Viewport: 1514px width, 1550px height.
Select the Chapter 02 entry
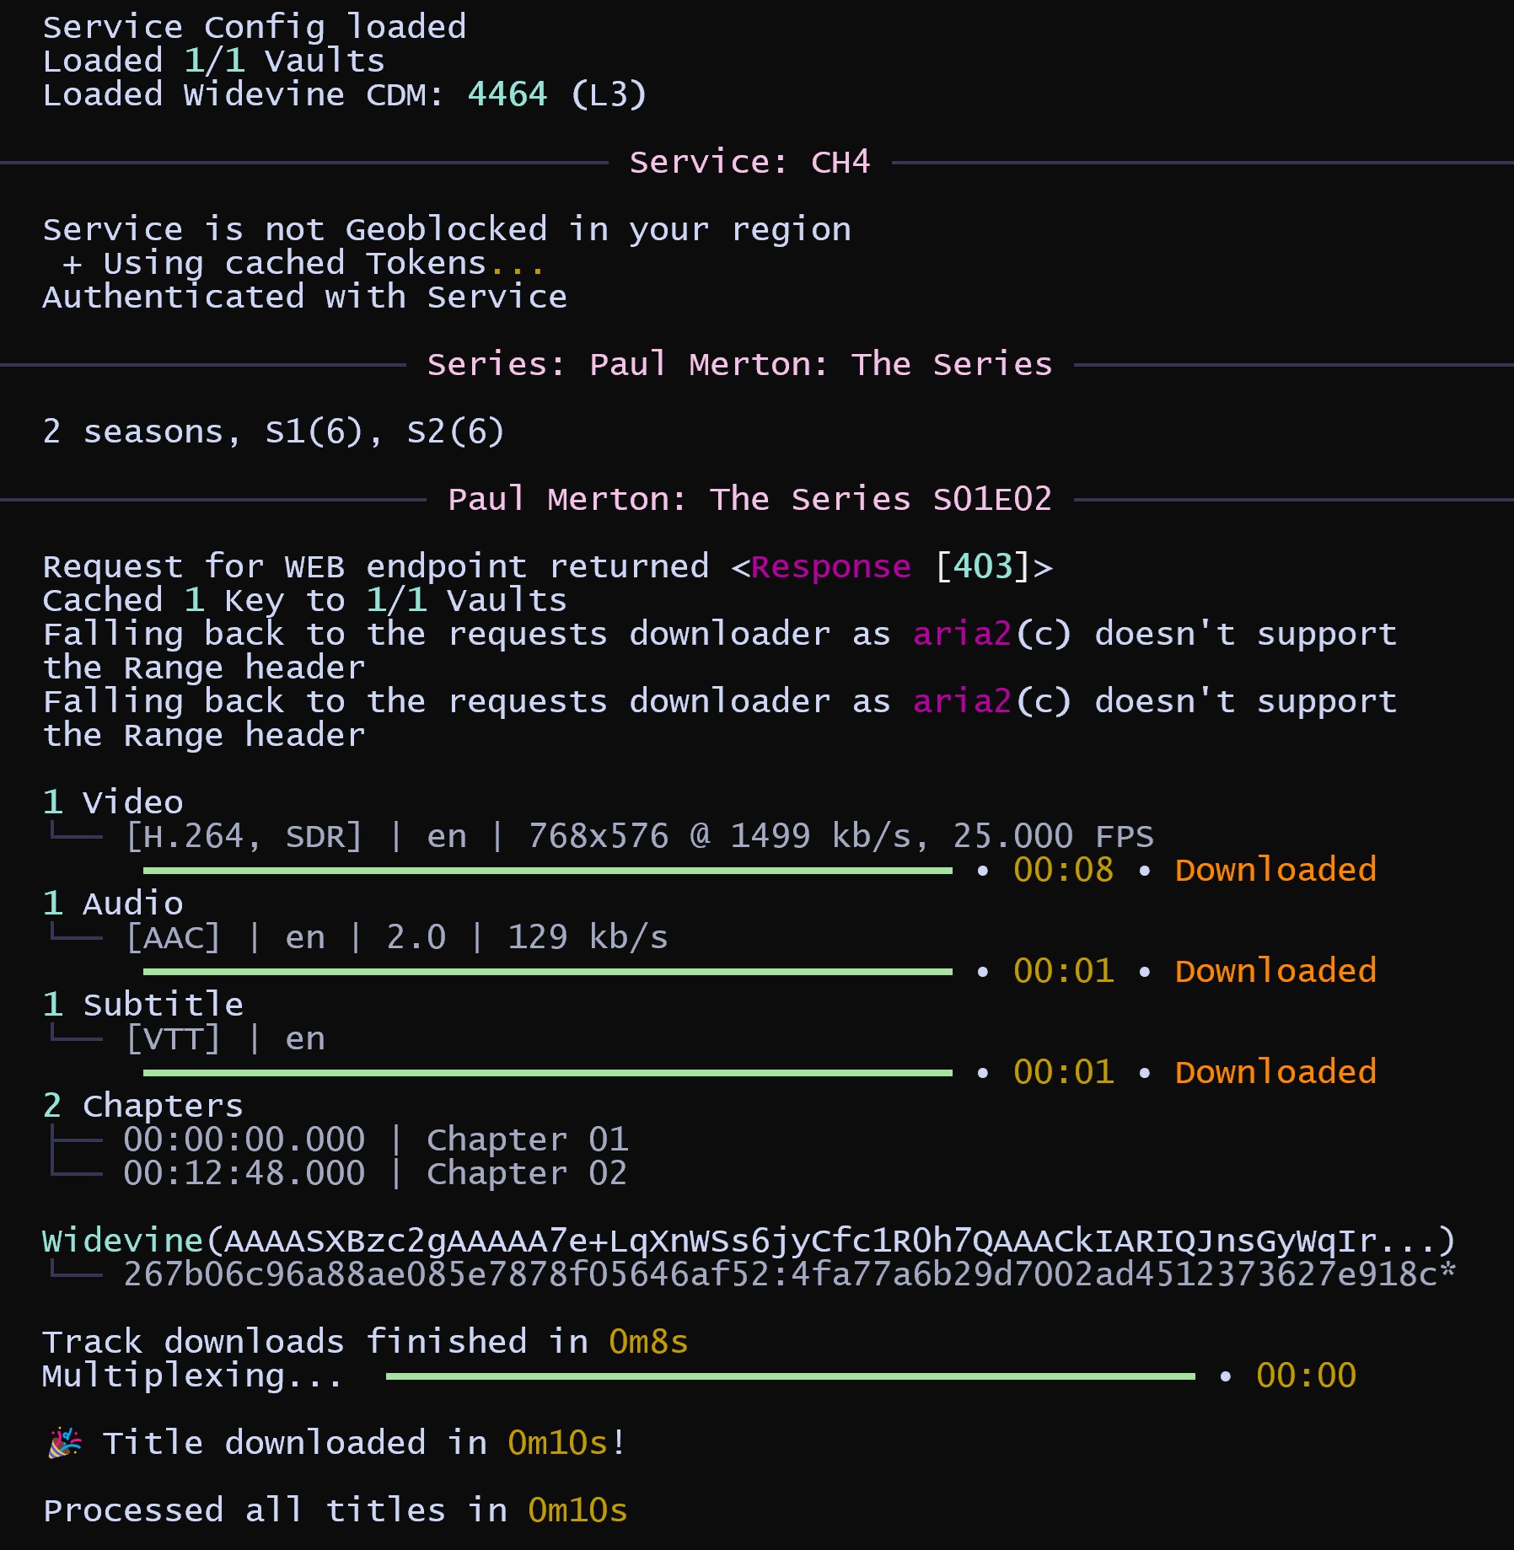[375, 1173]
